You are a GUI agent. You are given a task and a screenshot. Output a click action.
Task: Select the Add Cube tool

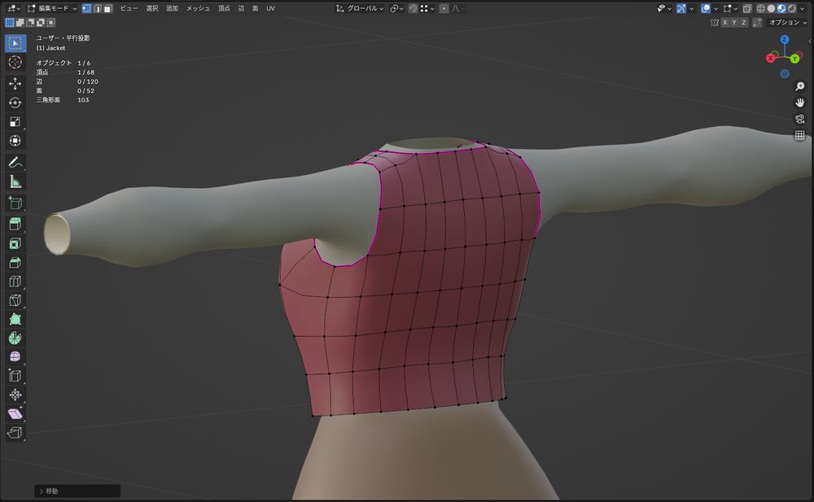pyautogui.click(x=15, y=203)
